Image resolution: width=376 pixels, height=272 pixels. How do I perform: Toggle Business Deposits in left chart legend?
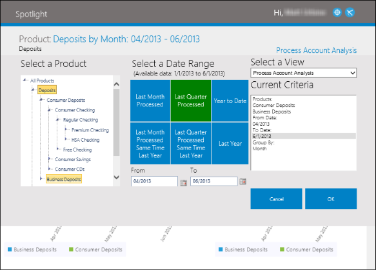pos(32,249)
